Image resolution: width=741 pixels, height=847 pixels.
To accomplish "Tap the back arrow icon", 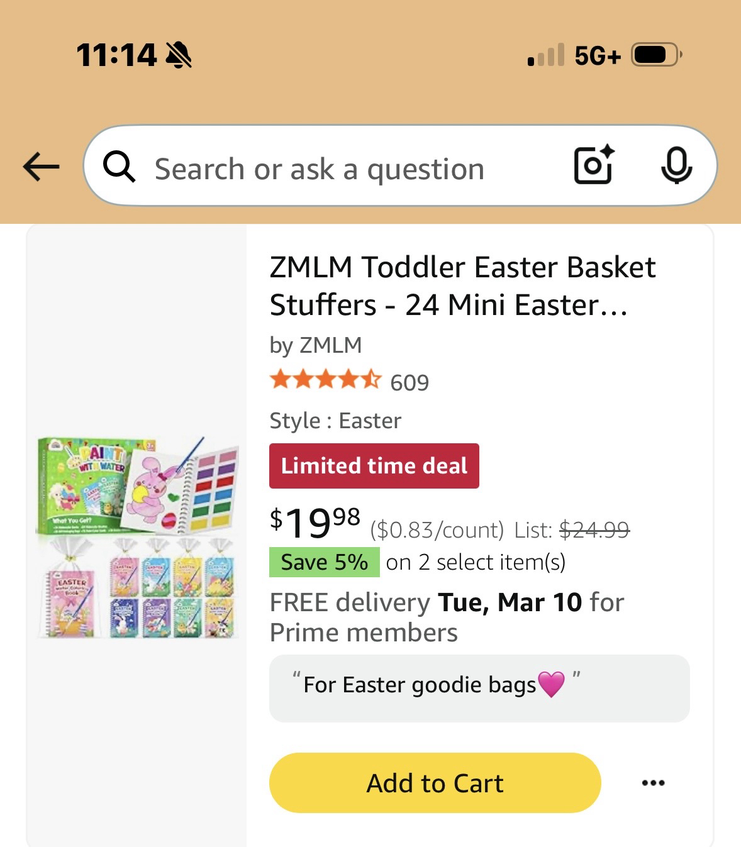I will coord(42,167).
